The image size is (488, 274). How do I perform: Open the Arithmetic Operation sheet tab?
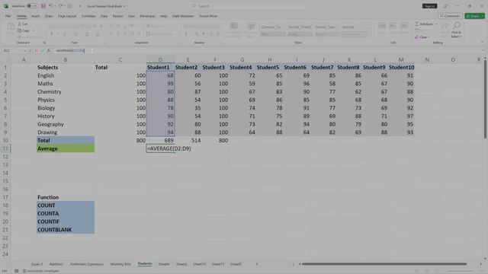(x=86, y=264)
